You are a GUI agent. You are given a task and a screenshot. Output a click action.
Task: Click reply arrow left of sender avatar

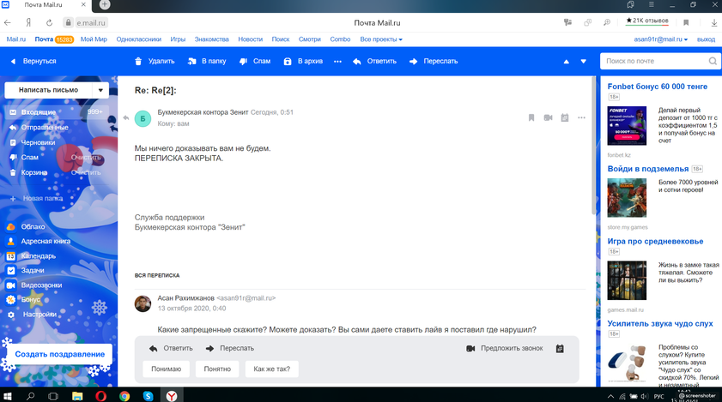(125, 118)
